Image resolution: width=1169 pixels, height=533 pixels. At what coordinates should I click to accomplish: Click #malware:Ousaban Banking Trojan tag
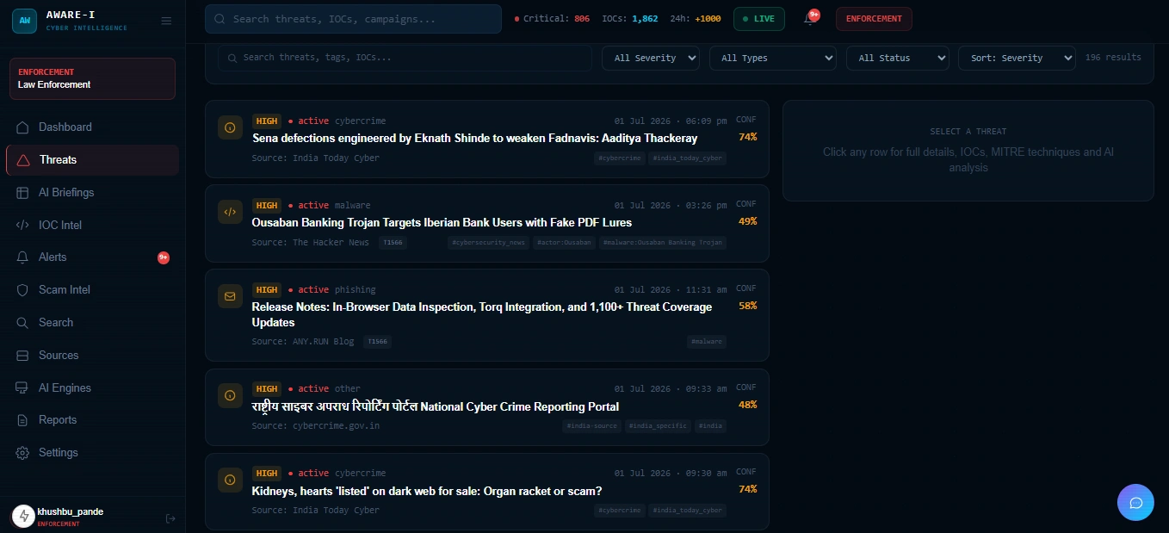tap(663, 243)
